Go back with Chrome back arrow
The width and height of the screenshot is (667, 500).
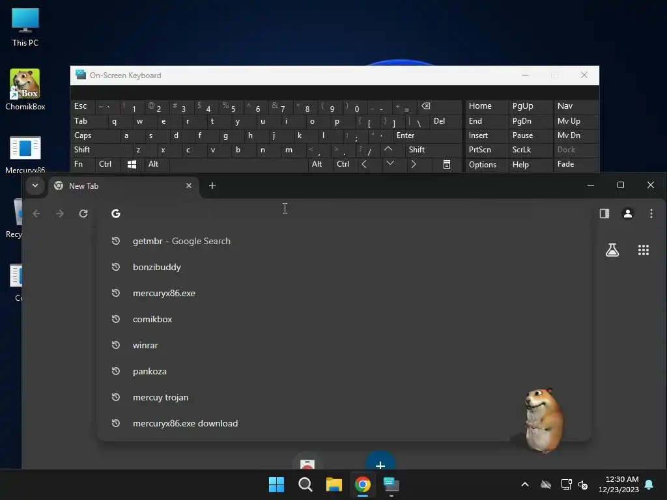coord(36,214)
